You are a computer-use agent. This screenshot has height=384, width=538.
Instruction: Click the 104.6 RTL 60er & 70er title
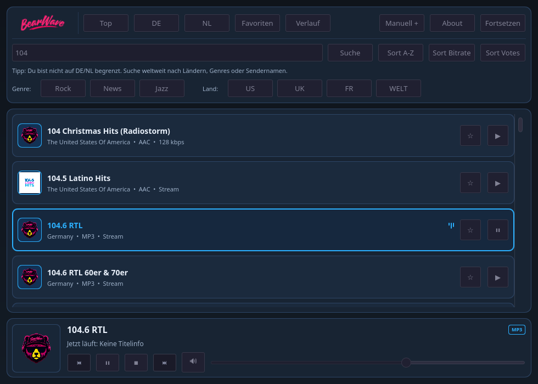coord(87,273)
